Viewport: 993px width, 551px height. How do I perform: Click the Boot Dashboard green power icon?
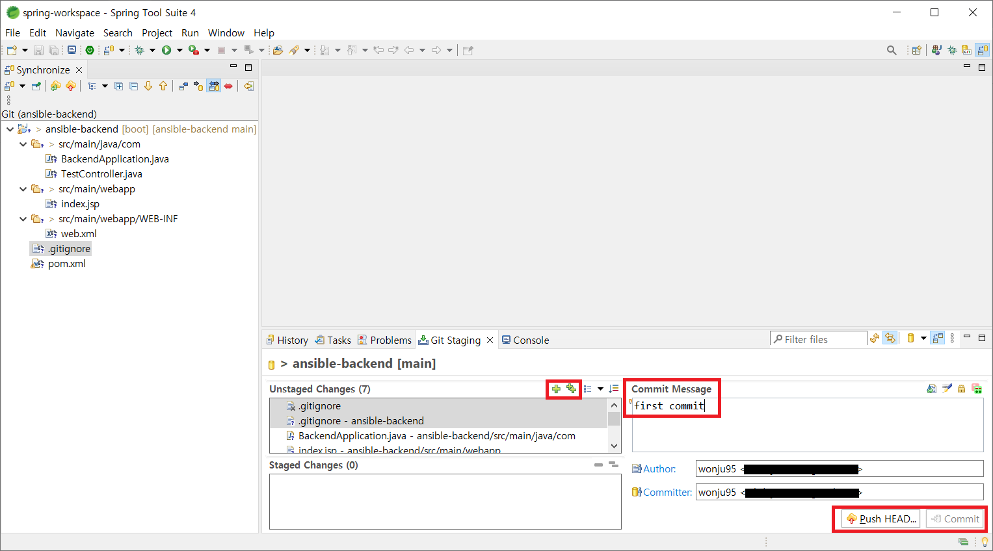(90, 50)
